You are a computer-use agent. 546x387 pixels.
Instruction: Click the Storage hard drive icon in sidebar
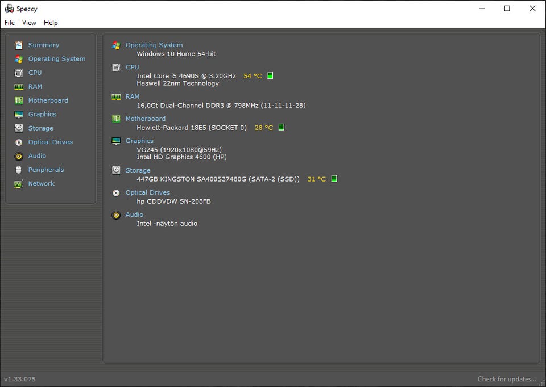(19, 128)
